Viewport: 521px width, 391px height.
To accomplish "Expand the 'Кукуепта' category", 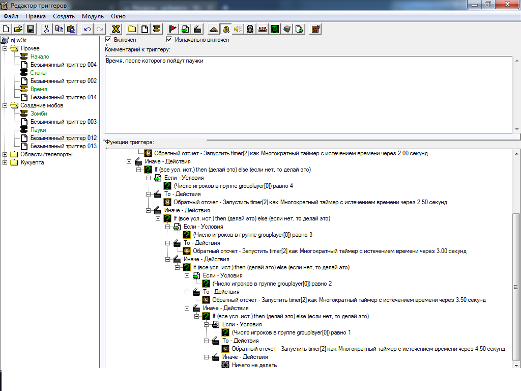I will (x=5, y=162).
